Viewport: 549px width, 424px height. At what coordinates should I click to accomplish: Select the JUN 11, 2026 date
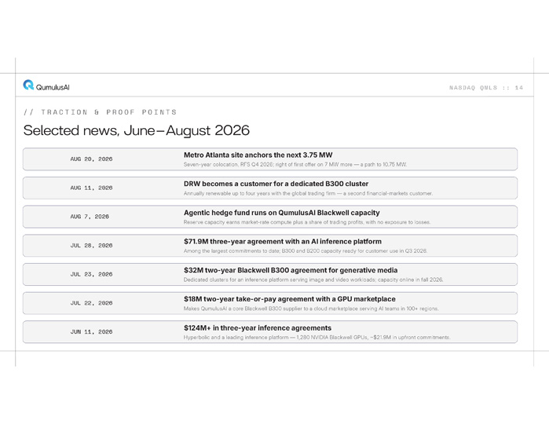coord(91,332)
